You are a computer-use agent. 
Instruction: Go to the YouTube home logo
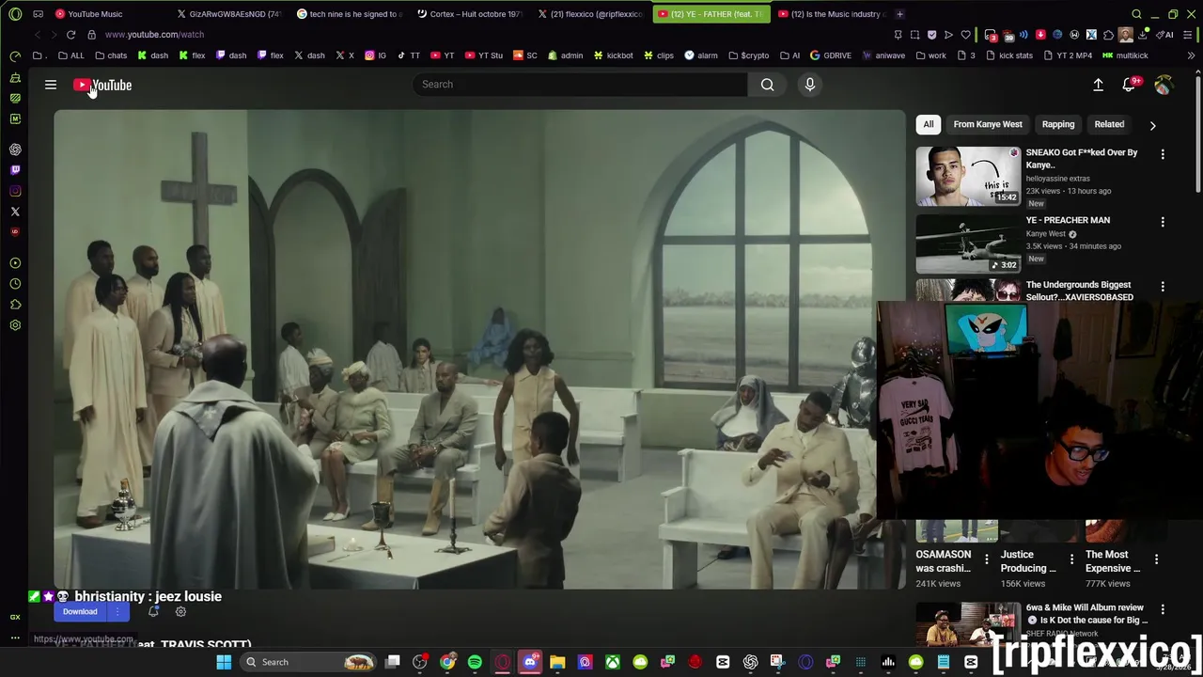pos(102,86)
